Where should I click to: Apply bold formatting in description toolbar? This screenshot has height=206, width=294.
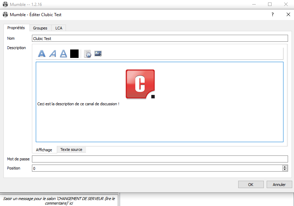[42, 54]
